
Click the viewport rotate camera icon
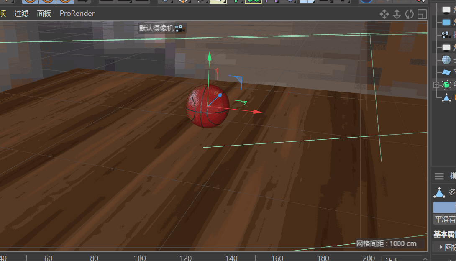[x=409, y=14]
